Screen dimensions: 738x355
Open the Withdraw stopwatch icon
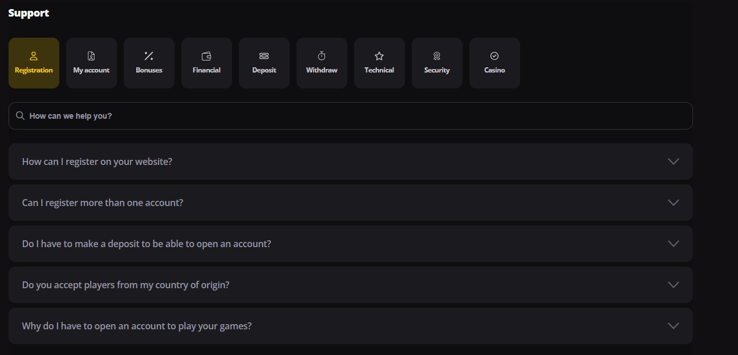click(x=322, y=56)
